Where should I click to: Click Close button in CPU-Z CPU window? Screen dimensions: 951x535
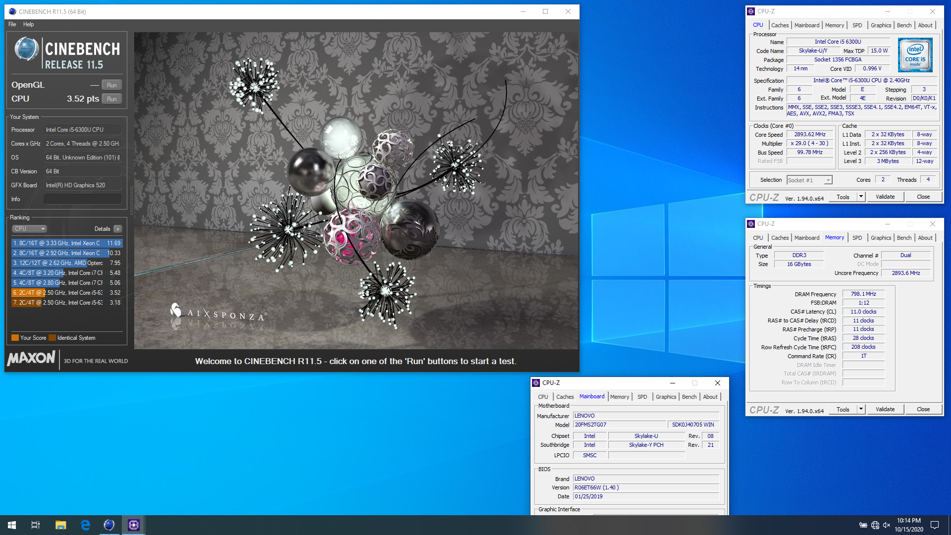(923, 197)
